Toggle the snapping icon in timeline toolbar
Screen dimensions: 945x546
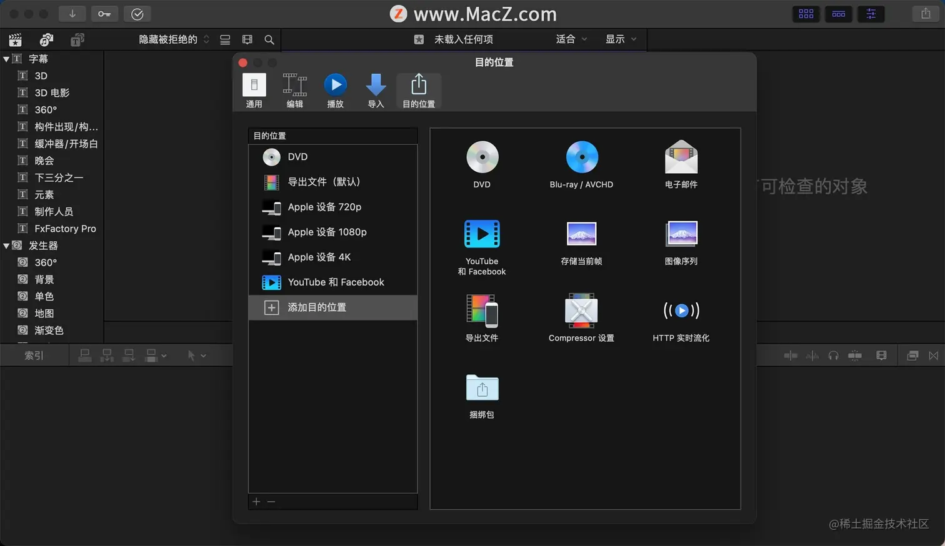click(x=855, y=355)
